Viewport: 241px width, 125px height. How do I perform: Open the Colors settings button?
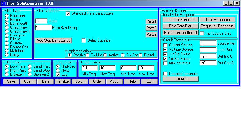[80, 81]
